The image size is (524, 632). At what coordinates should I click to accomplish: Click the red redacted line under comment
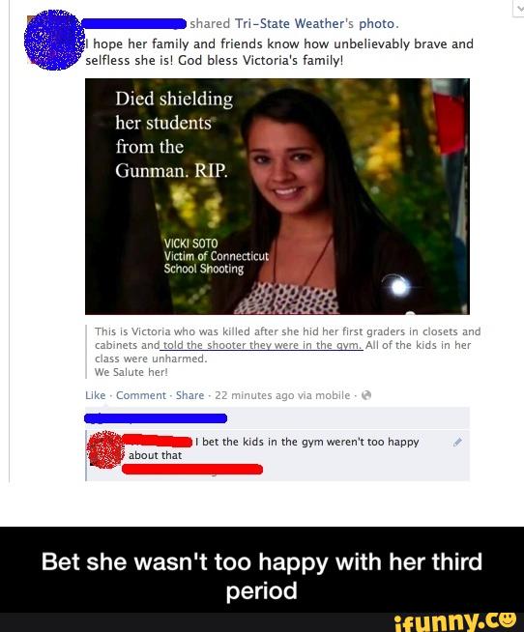192,469
